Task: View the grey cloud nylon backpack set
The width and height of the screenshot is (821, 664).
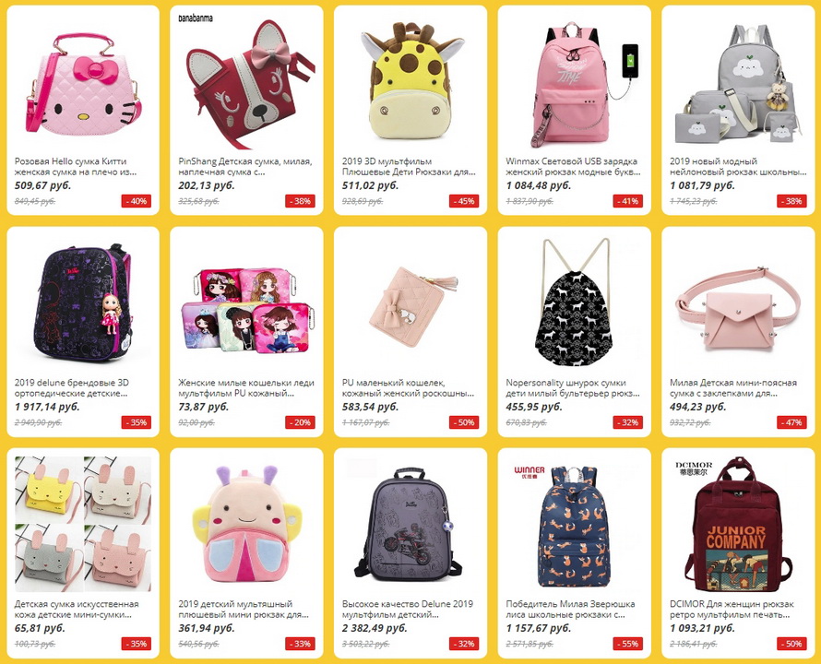Action: (738, 82)
